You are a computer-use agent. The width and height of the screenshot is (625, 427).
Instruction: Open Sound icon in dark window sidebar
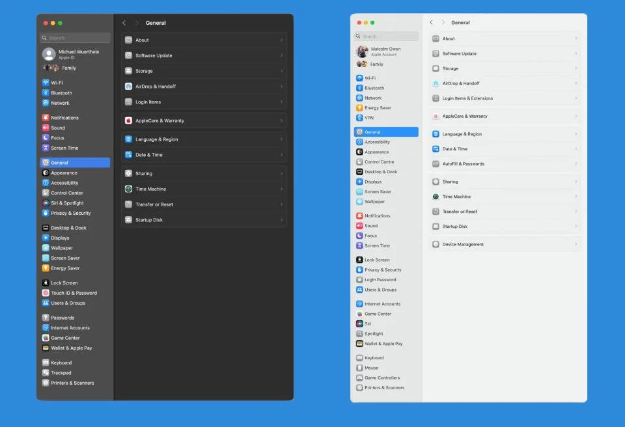point(46,128)
